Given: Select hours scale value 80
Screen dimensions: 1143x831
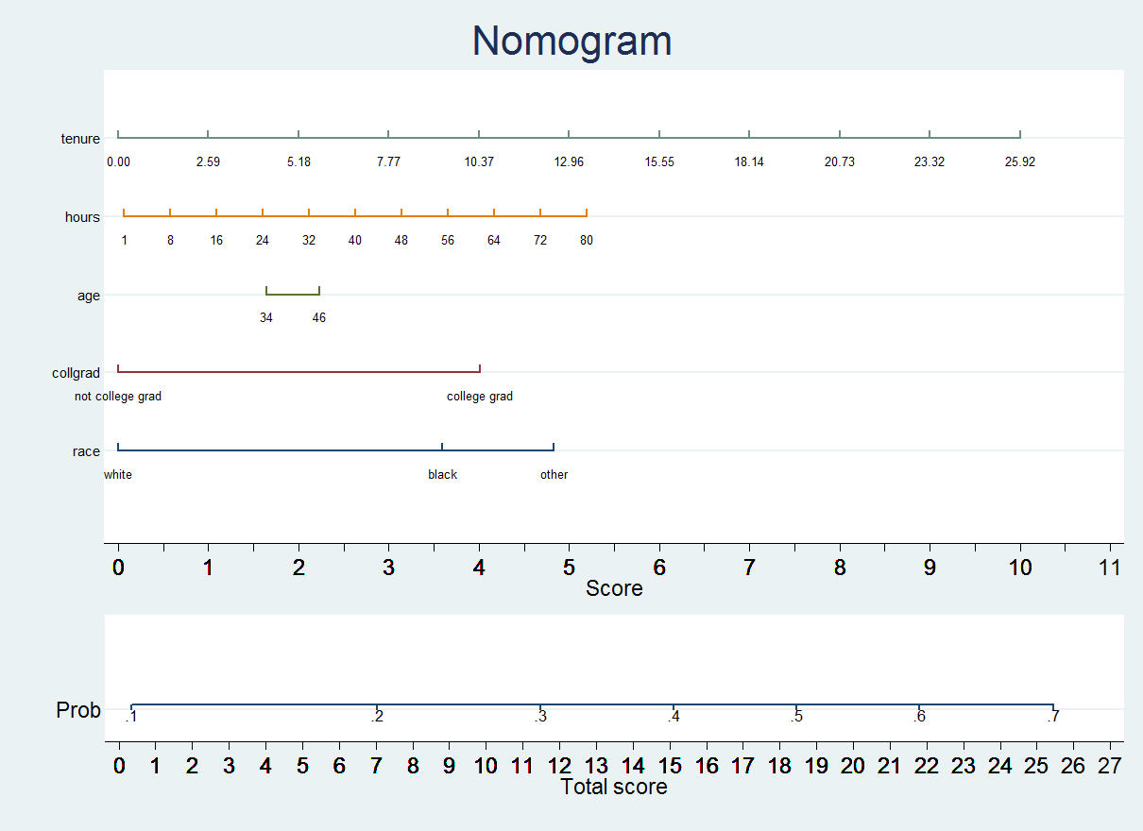Looking at the screenshot, I should coord(587,241).
